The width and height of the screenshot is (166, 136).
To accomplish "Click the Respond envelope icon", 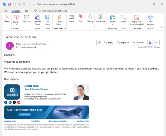I will (x=26, y=17).
